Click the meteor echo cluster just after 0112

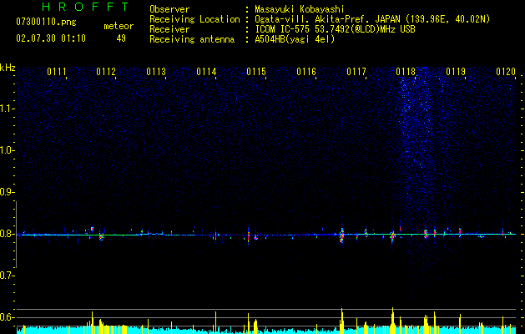click(102, 236)
